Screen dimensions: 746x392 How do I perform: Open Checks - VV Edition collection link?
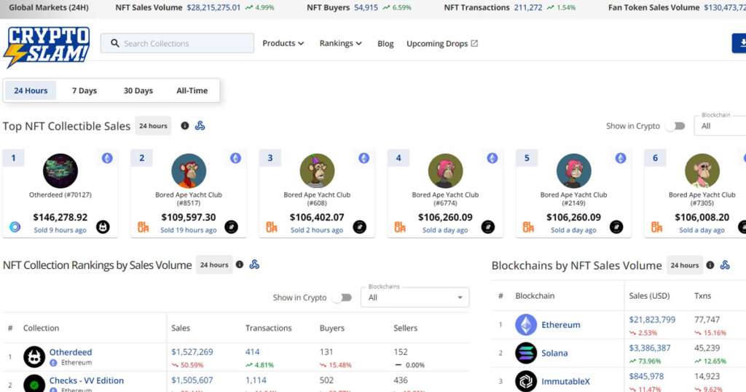[87, 380]
